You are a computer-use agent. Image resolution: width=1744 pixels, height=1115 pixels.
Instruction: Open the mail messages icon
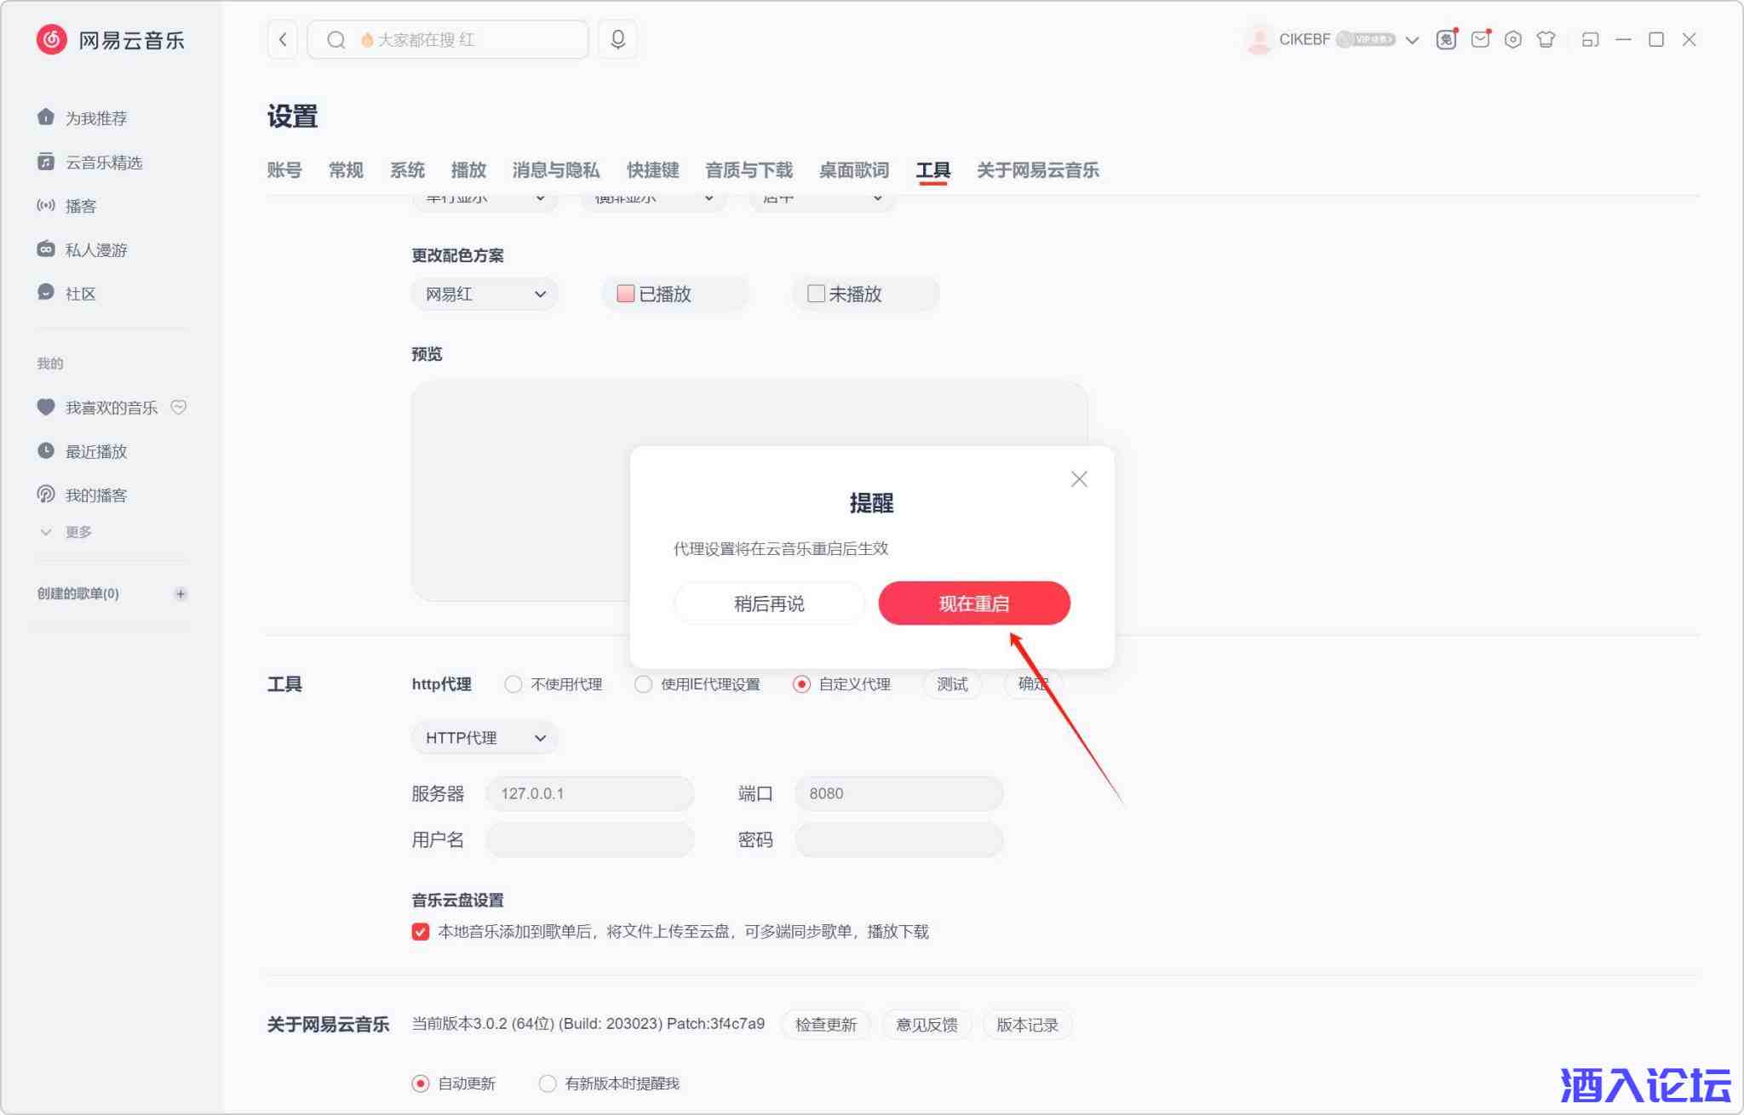[1480, 39]
